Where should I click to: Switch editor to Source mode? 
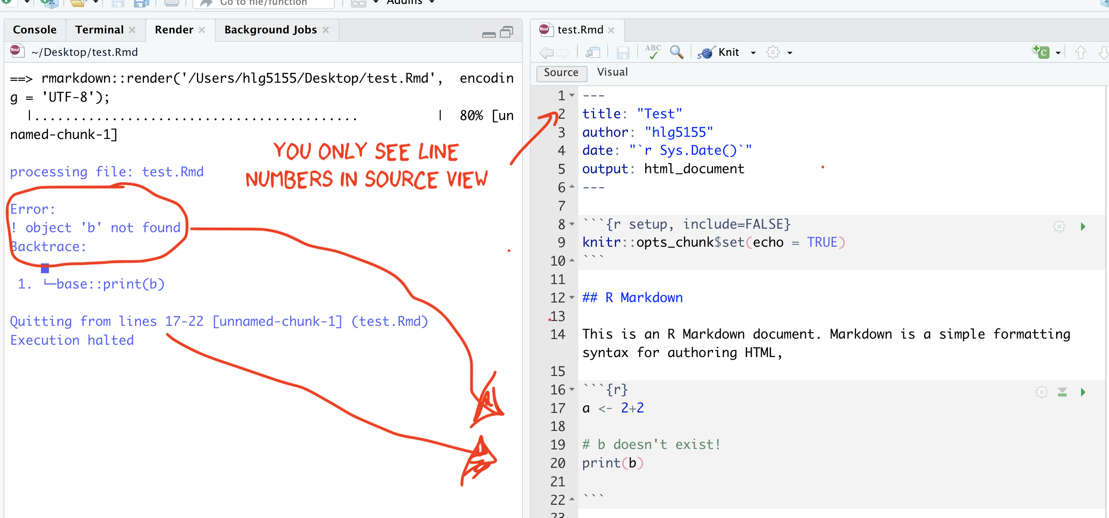561,73
